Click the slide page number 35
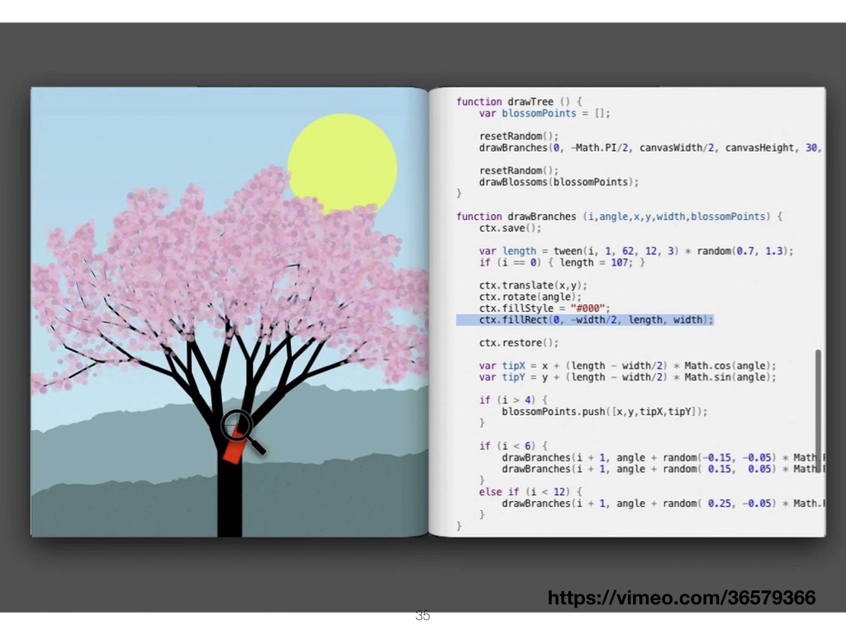 (x=422, y=616)
